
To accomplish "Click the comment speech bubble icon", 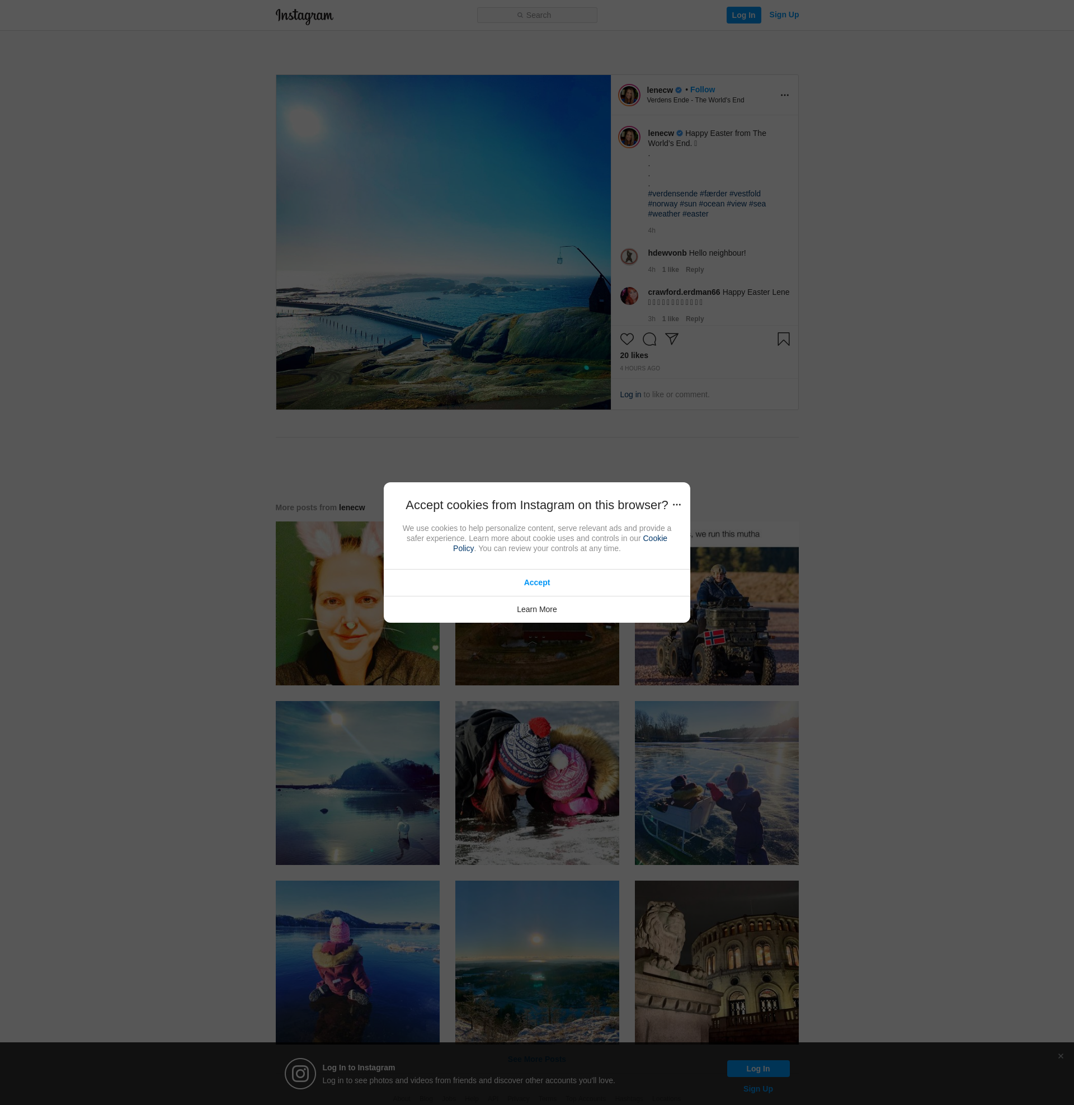I will [x=649, y=339].
